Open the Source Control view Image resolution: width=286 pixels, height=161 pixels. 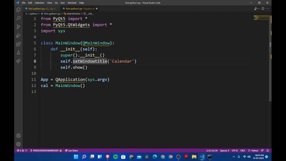pyautogui.click(x=18, y=27)
